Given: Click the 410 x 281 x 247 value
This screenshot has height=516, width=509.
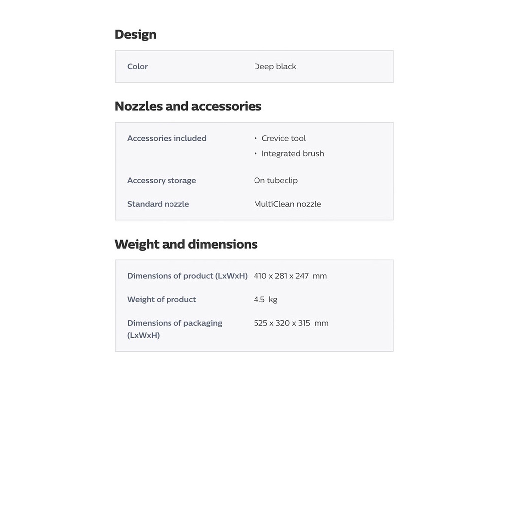Looking at the screenshot, I should coord(281,276).
